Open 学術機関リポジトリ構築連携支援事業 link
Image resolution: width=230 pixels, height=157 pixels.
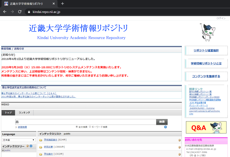point(205,100)
